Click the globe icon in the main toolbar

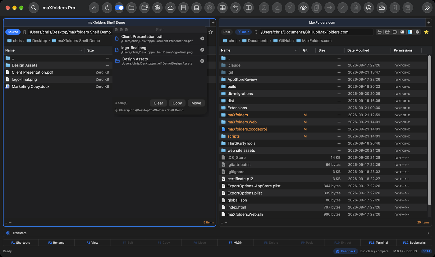pos(158,8)
